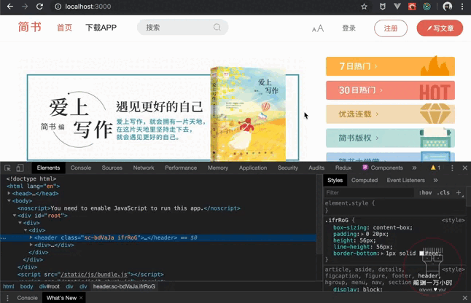
Task: Reload the page with the refresh icon
Action: (x=39, y=7)
